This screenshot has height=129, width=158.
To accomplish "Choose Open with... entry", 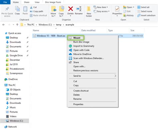I will (x=79, y=66).
